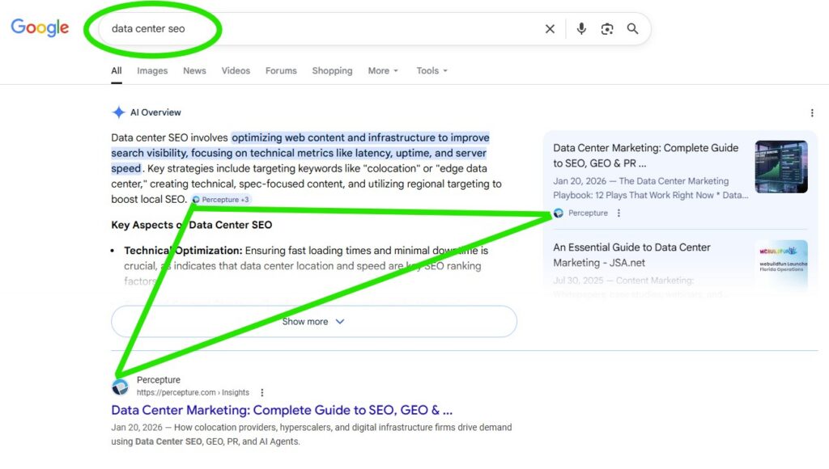
Task: Click the highlighted optimizing web content sentence
Action: [300, 153]
